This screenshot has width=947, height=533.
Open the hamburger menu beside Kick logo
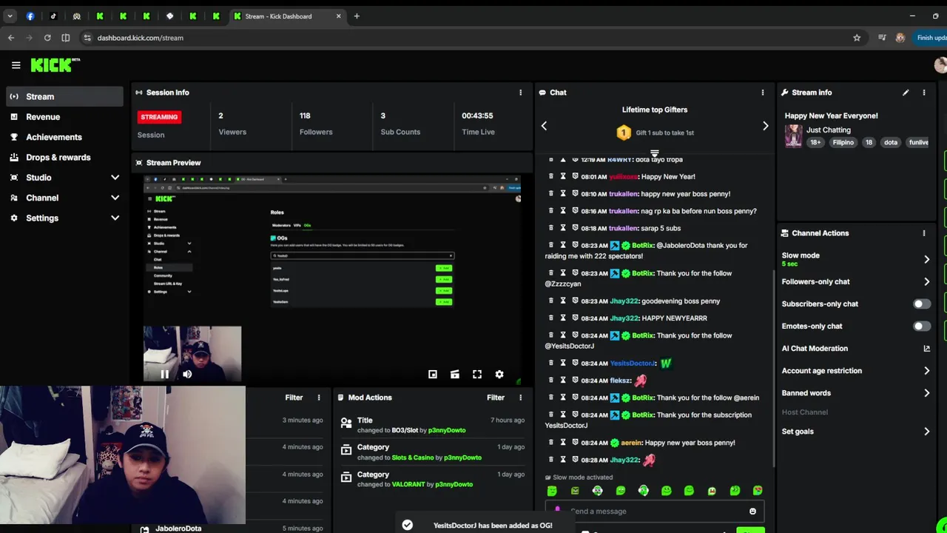tap(16, 65)
